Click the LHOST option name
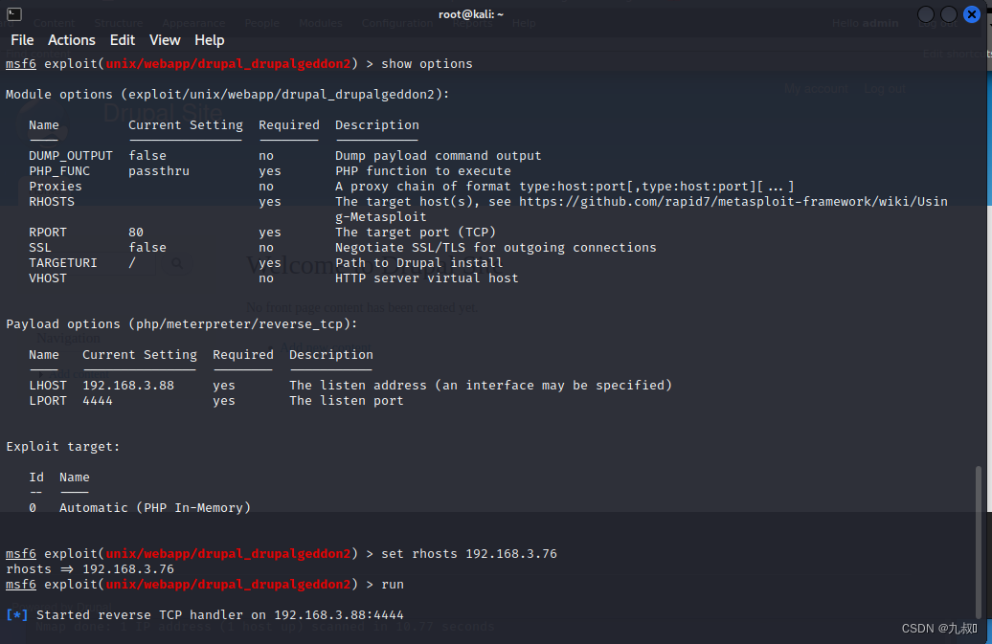Image resolution: width=992 pixels, height=644 pixels. [x=48, y=386]
